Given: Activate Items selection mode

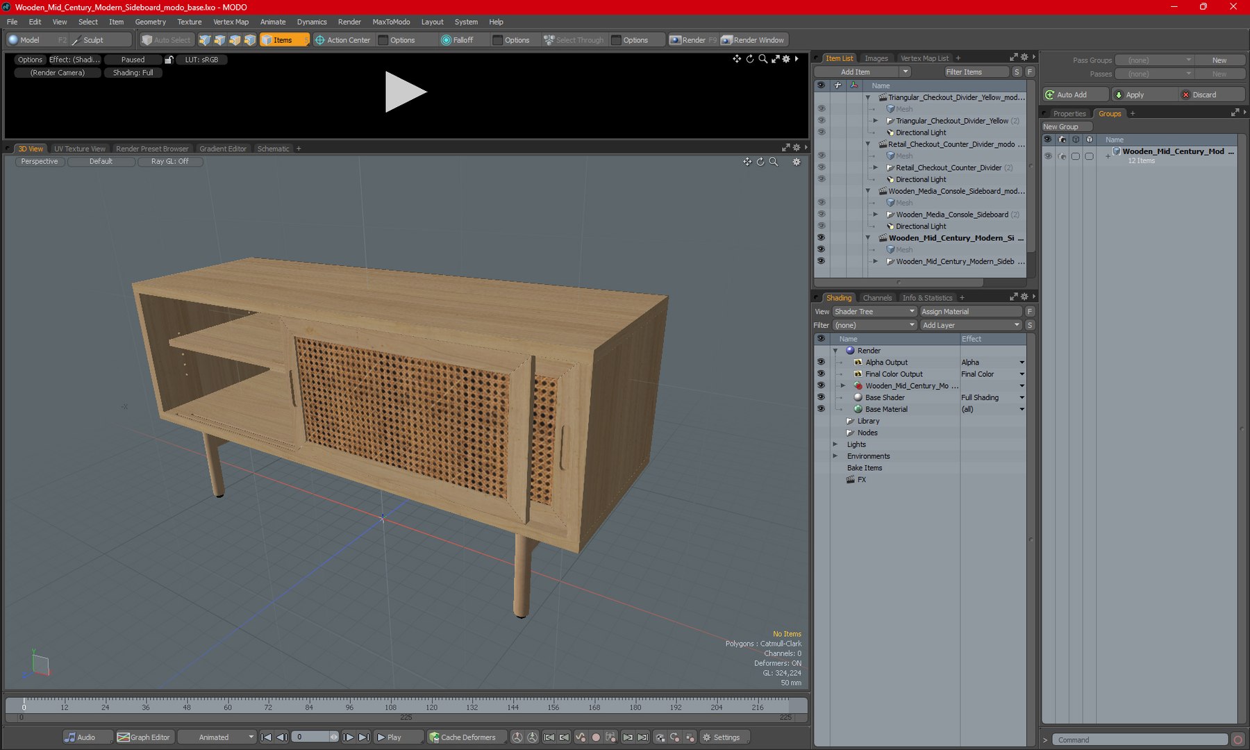Looking at the screenshot, I should point(284,40).
